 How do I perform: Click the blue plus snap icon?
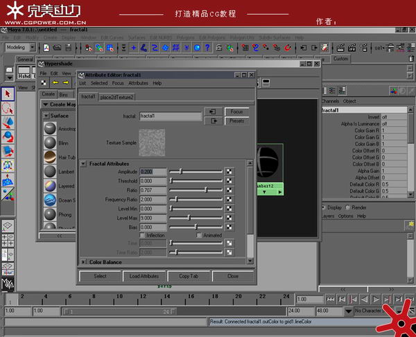click(134, 48)
